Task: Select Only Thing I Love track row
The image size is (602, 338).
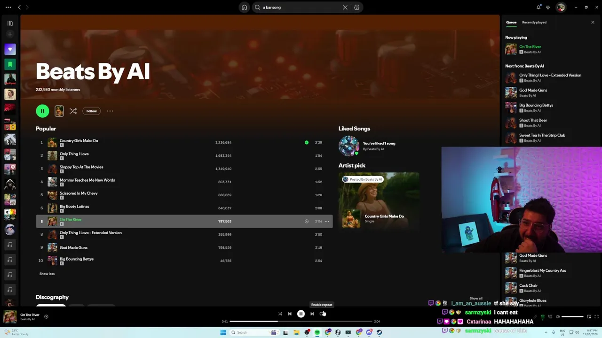Action: coord(184,155)
